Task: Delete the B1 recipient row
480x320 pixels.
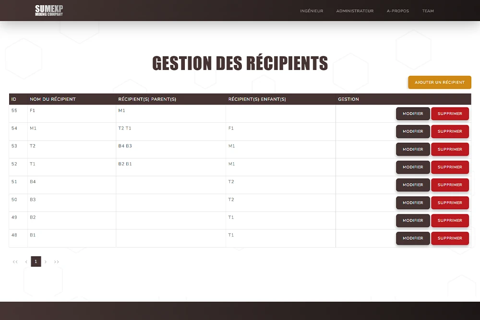Action: coord(450,238)
